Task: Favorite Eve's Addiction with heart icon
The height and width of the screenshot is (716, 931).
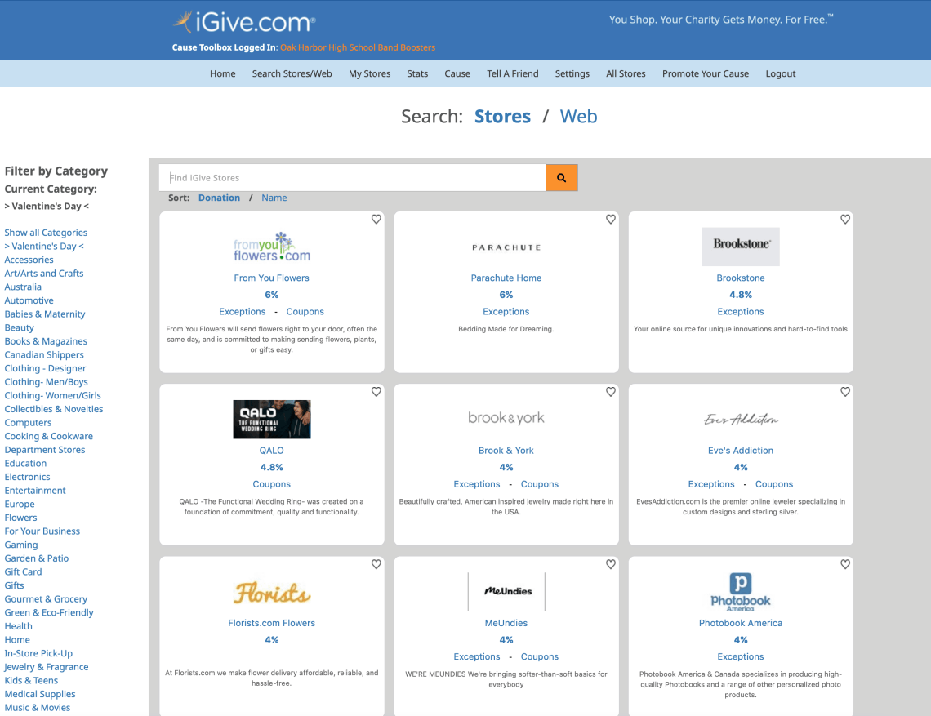Action: coord(845,392)
